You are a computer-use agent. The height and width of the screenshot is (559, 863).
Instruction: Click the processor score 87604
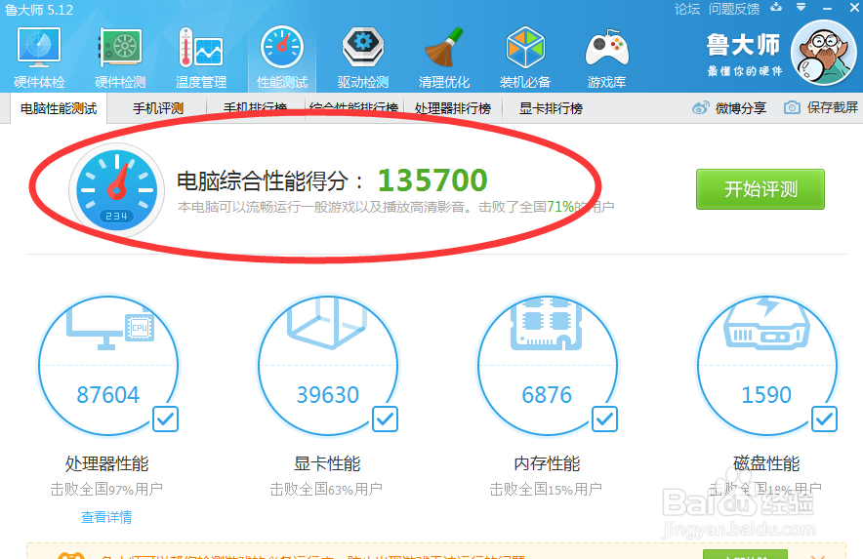pos(107,394)
